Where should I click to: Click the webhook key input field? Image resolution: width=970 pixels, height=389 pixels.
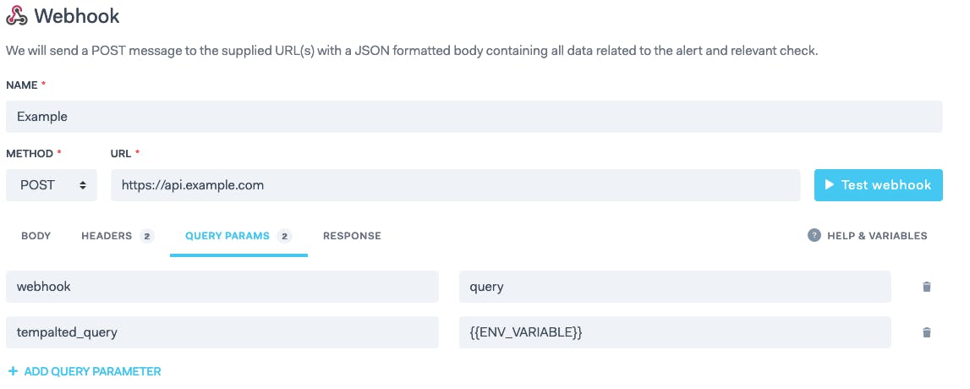pos(222,287)
